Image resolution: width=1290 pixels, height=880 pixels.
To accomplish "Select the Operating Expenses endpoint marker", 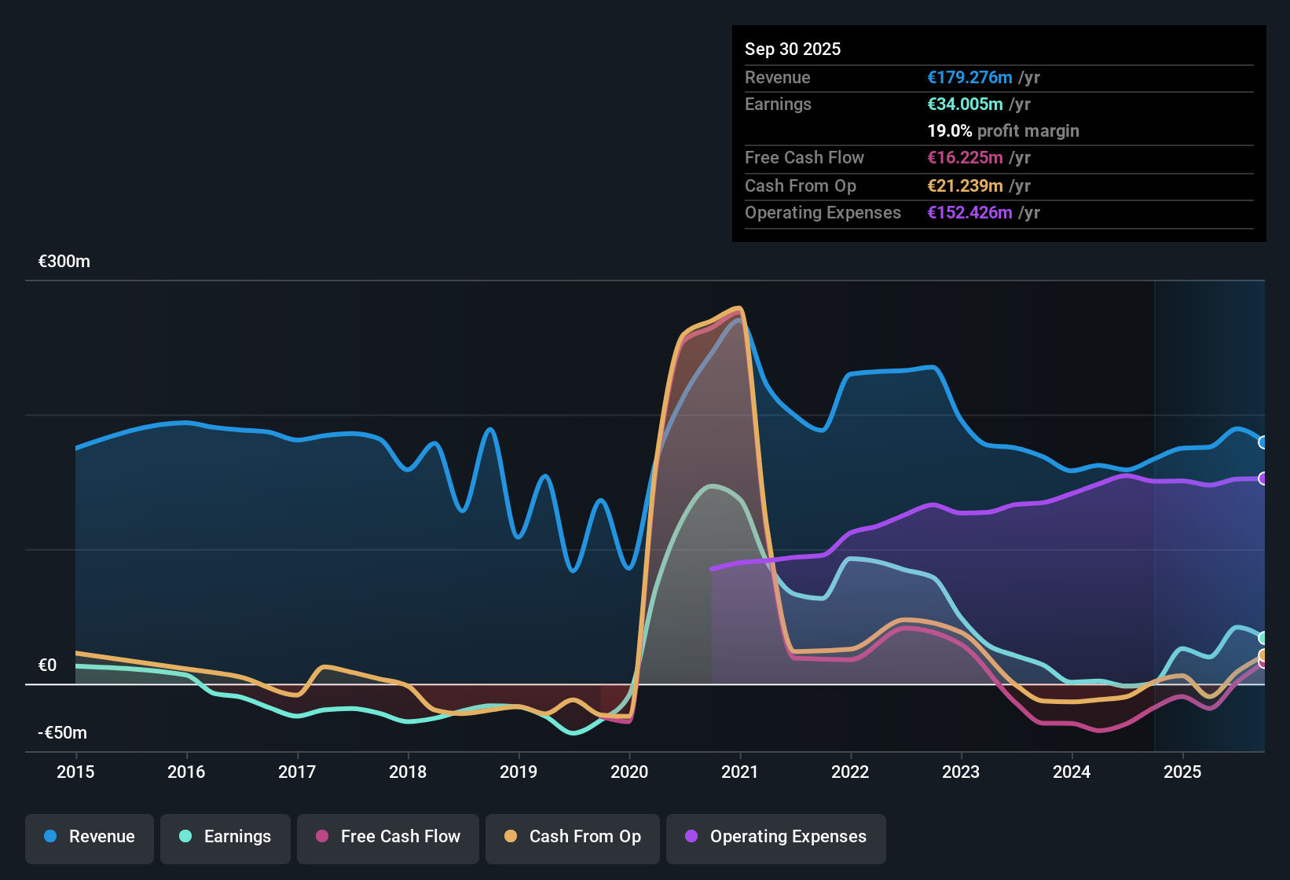I will (1263, 478).
